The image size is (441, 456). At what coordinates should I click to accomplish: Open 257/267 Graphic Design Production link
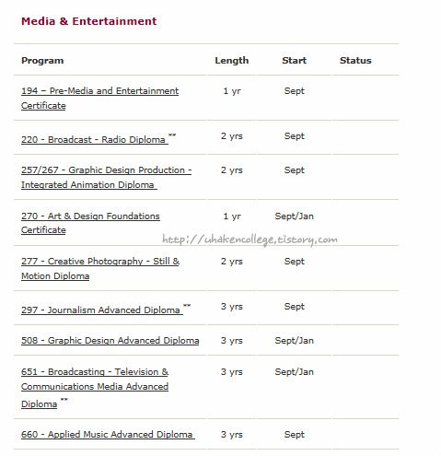pos(106,178)
